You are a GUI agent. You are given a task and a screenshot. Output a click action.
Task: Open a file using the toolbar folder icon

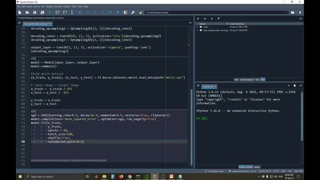coord(27,12)
